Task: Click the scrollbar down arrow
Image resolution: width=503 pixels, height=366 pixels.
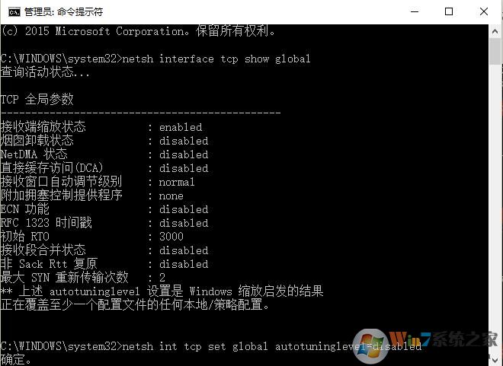Action: 495,358
